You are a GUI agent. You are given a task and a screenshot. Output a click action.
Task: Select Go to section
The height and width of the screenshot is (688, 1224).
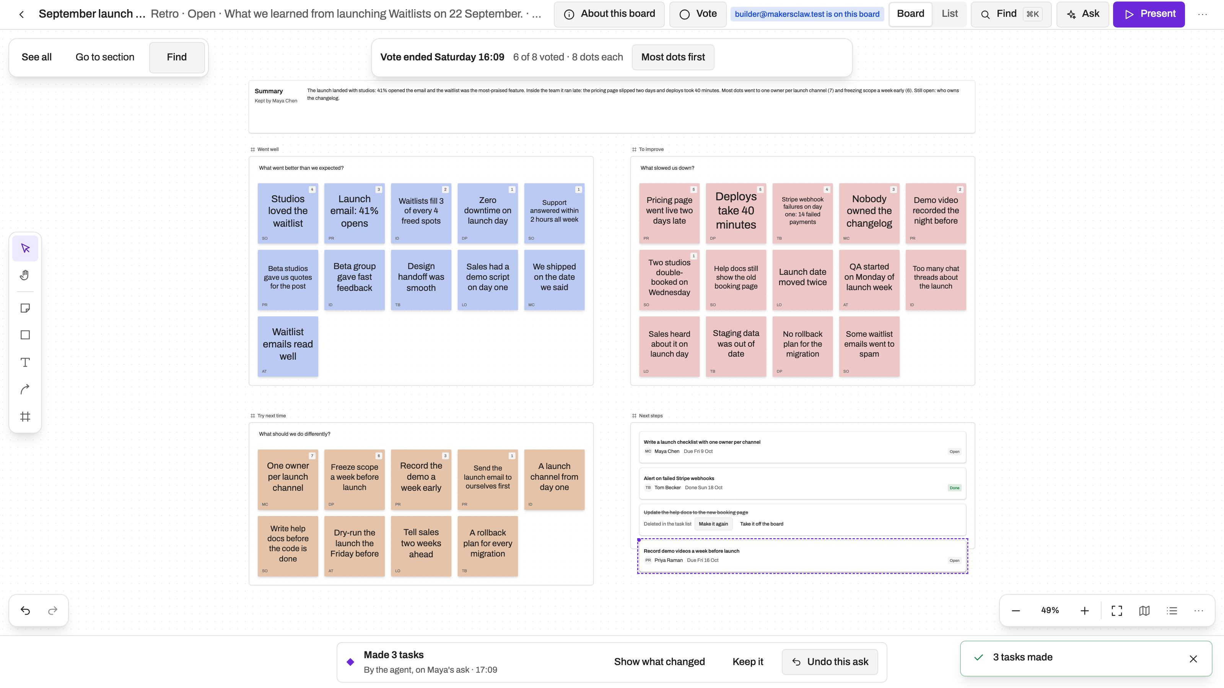pos(105,57)
